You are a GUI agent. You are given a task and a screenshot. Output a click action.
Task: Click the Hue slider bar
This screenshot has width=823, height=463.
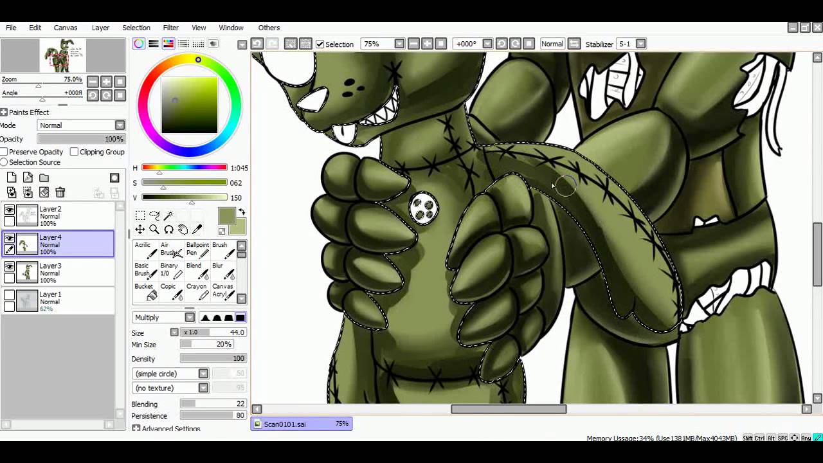tap(185, 168)
